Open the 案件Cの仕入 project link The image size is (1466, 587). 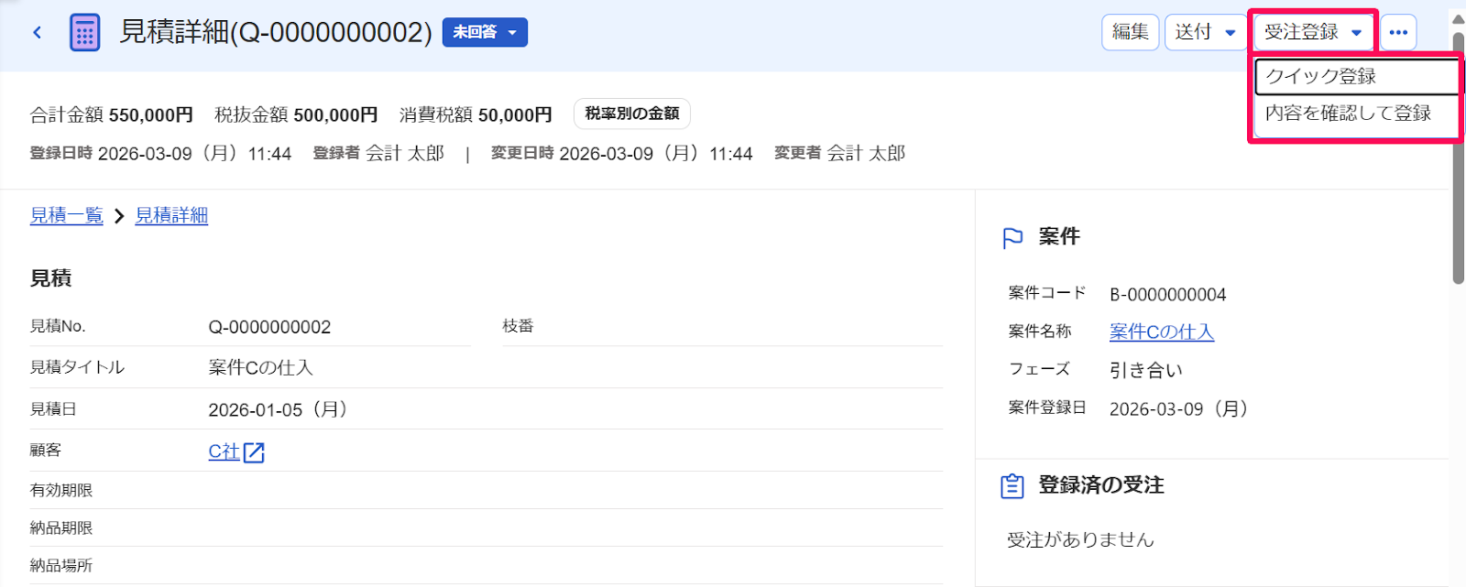click(1162, 332)
